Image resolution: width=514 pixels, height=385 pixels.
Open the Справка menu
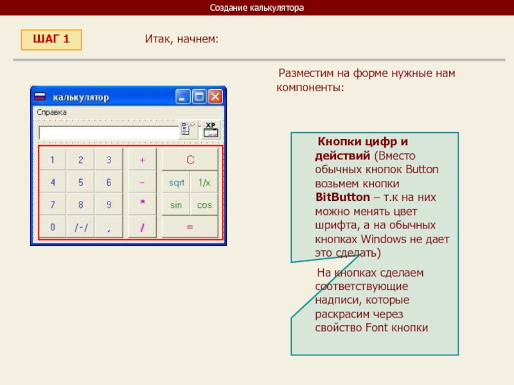(x=51, y=112)
